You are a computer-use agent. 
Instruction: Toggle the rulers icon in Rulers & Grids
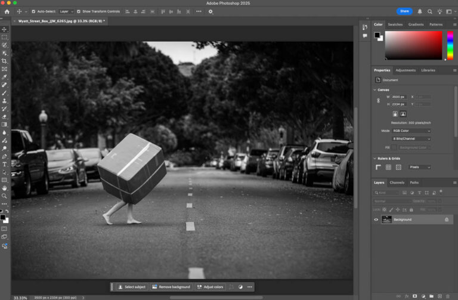378,167
